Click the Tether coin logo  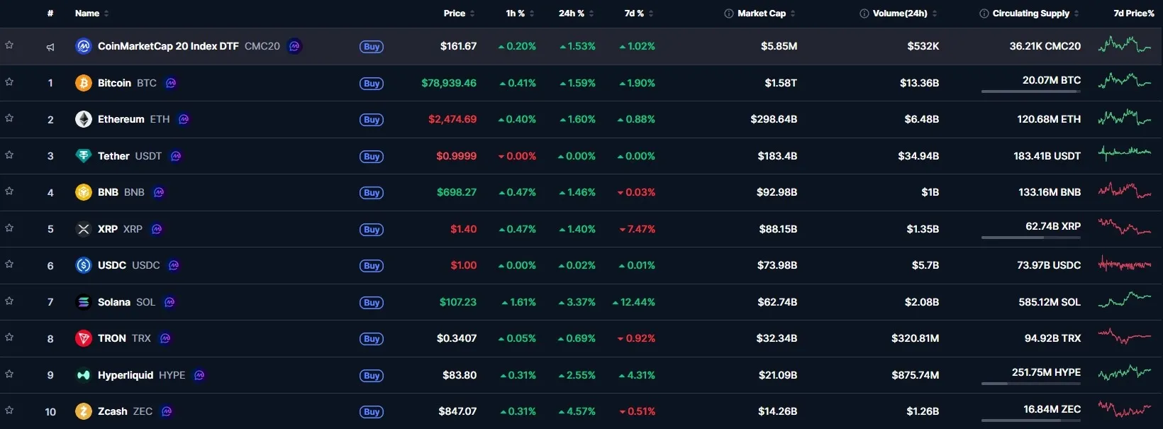tap(84, 156)
